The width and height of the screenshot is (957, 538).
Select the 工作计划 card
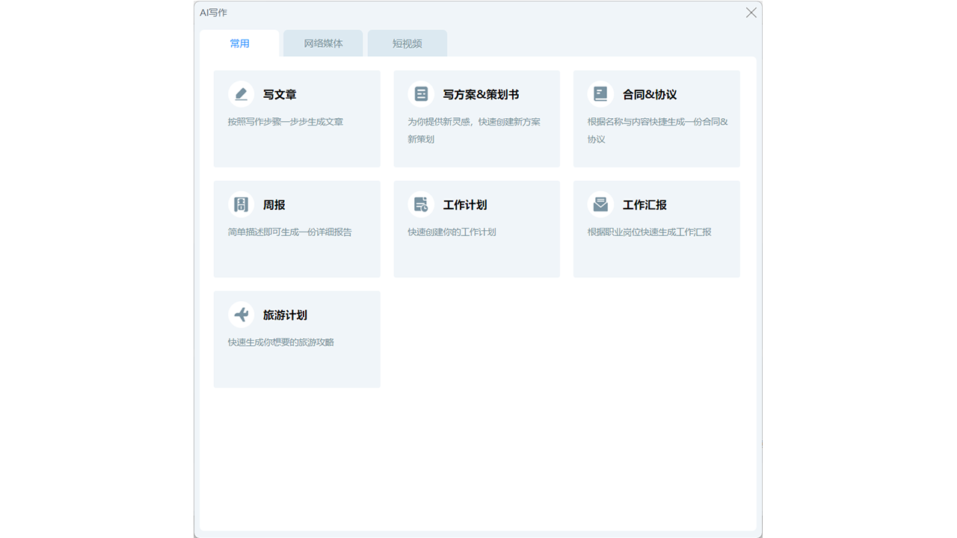476,229
